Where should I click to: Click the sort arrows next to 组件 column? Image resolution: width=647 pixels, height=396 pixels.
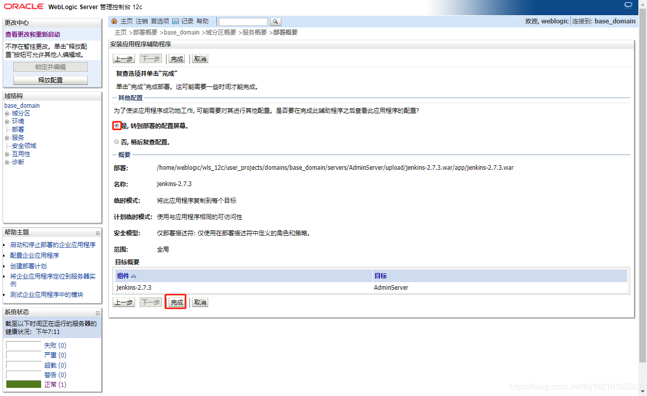(x=133, y=275)
